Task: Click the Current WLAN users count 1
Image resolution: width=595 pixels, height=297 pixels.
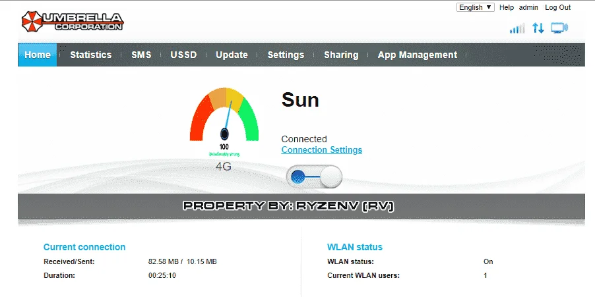Action: point(485,275)
